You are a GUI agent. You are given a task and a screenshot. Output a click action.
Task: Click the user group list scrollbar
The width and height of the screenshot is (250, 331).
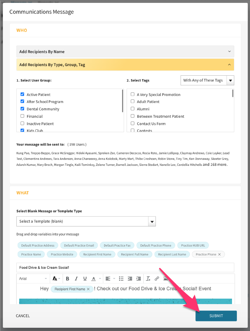tap(122, 101)
